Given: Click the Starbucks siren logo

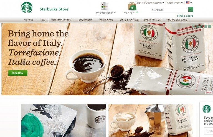Looking at the screenshot, I should click(27, 8).
